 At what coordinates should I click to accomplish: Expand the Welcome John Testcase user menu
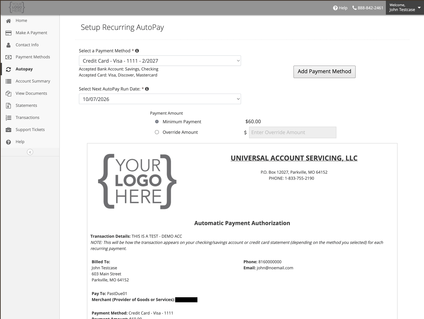tap(405, 7)
